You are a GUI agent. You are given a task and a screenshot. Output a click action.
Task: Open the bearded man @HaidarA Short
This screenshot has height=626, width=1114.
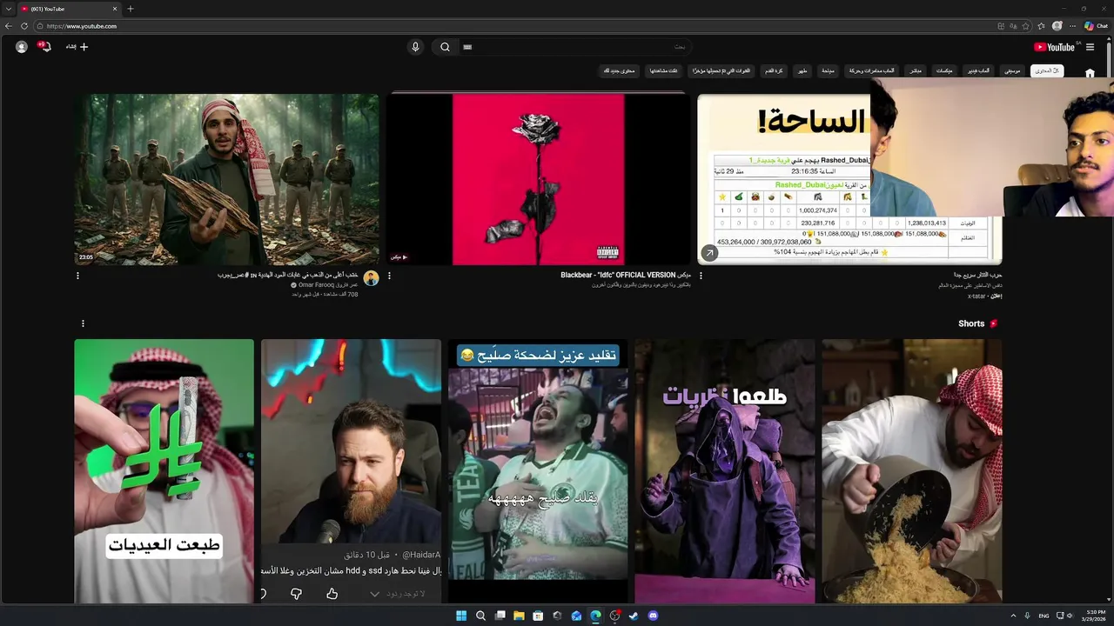(x=351, y=471)
